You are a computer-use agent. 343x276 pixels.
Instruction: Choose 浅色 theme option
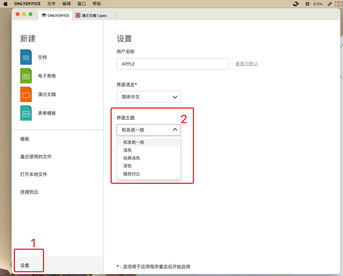pyautogui.click(x=149, y=150)
